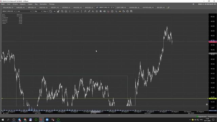Open the Файл menu
Screen dimensions: 217x122
[3, 4]
